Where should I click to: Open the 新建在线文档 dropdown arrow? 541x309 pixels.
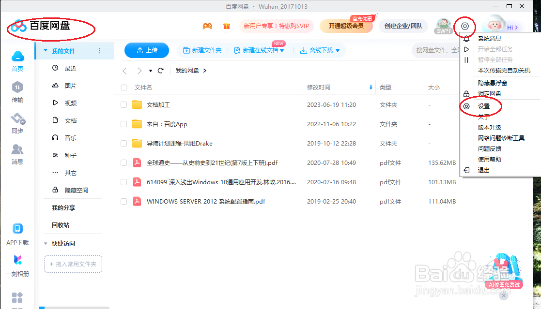(x=282, y=51)
